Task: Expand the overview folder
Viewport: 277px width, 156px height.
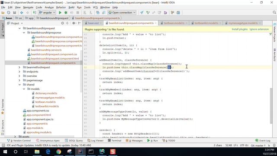Action: coord(19,76)
